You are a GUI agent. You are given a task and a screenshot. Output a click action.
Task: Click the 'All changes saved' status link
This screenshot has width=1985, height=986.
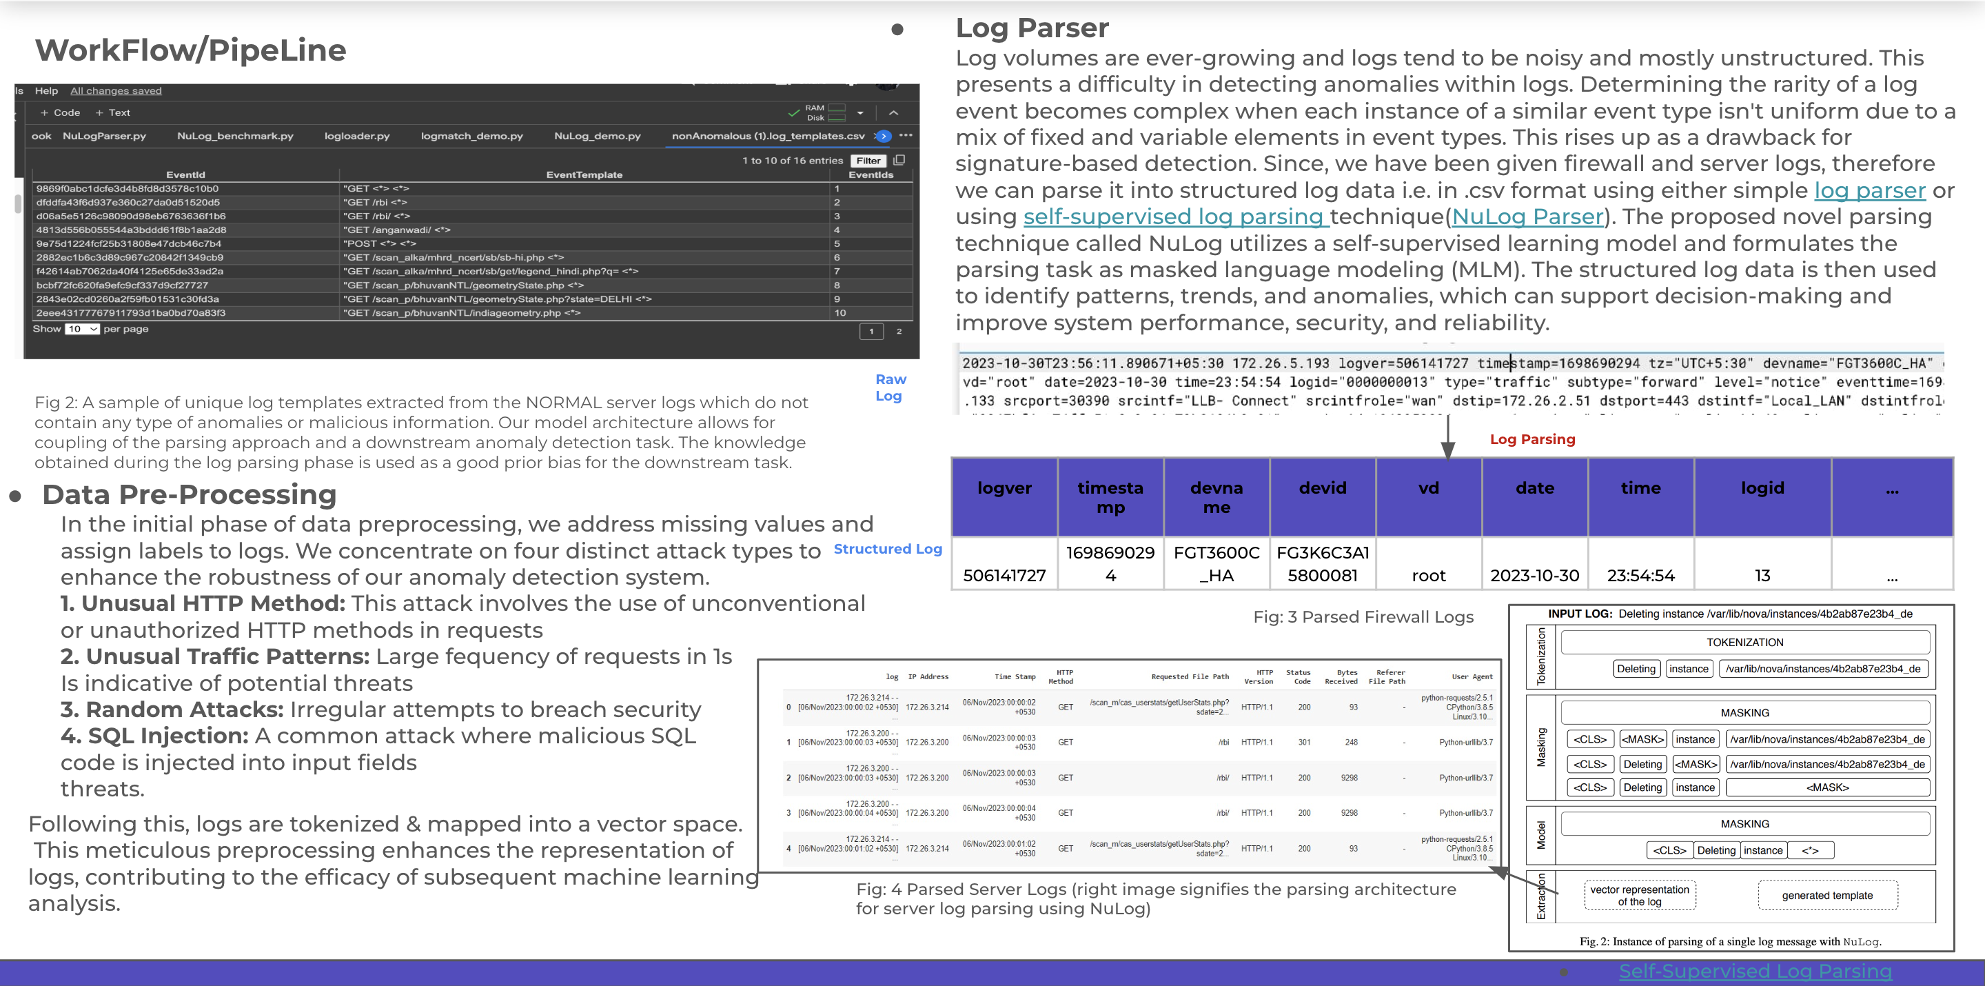tap(116, 90)
